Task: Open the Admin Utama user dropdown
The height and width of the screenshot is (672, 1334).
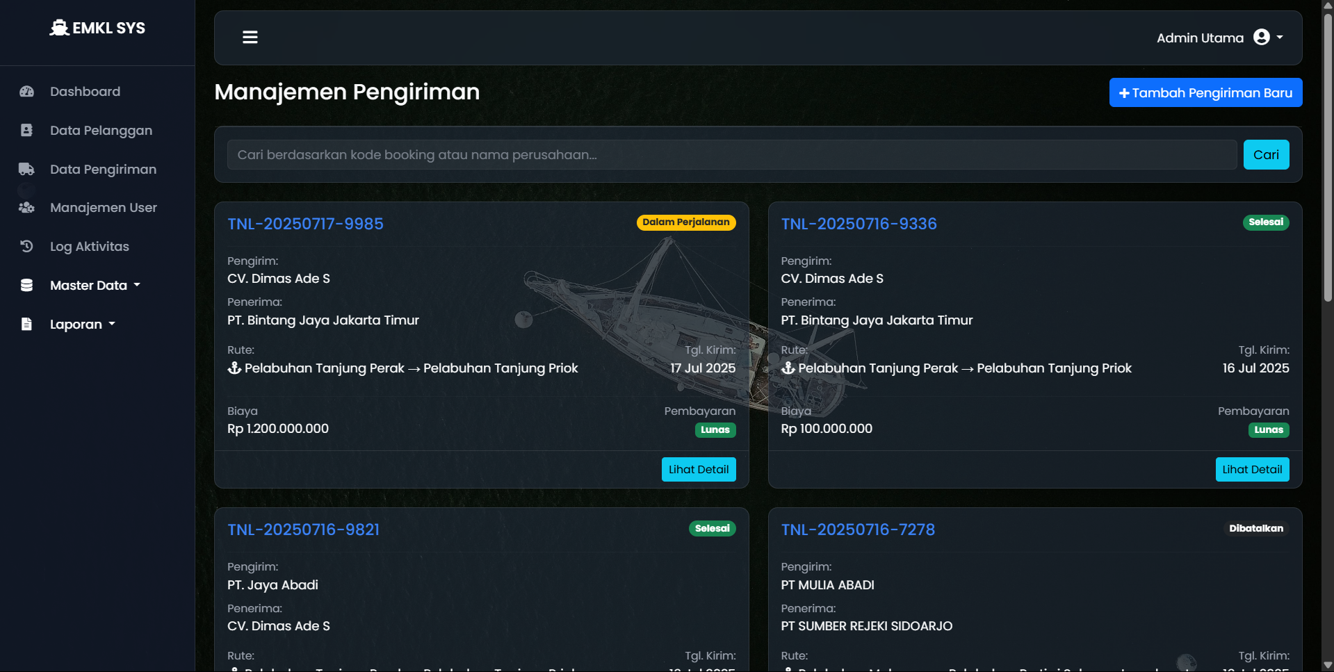Action: coord(1219,38)
